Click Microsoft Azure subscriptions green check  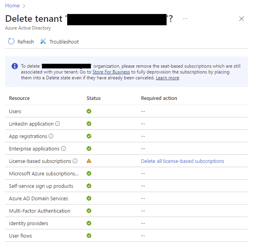click(89, 173)
